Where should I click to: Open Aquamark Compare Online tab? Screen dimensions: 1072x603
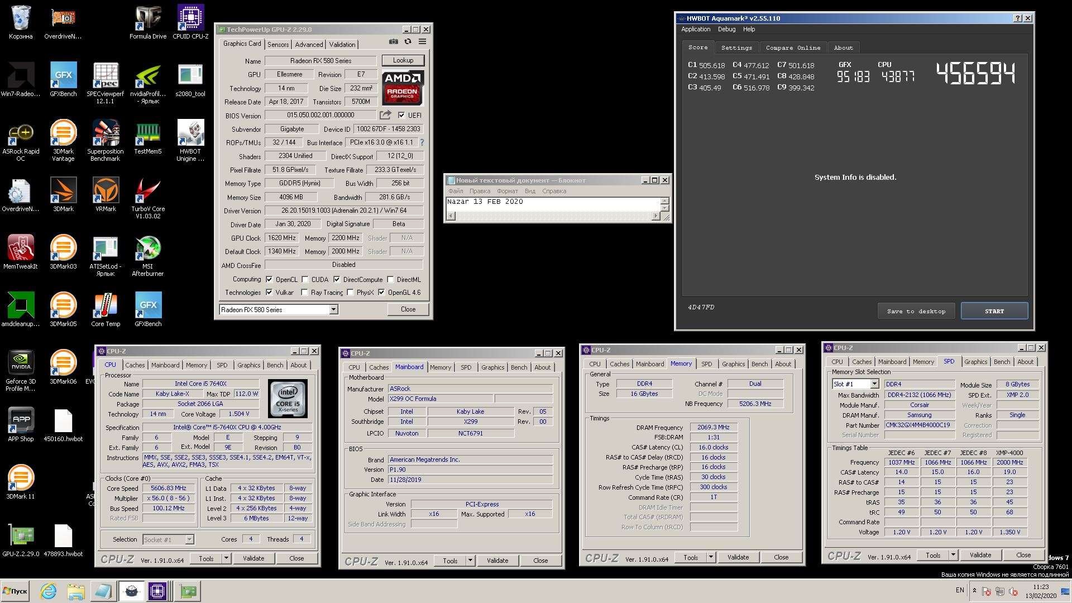pyautogui.click(x=793, y=48)
